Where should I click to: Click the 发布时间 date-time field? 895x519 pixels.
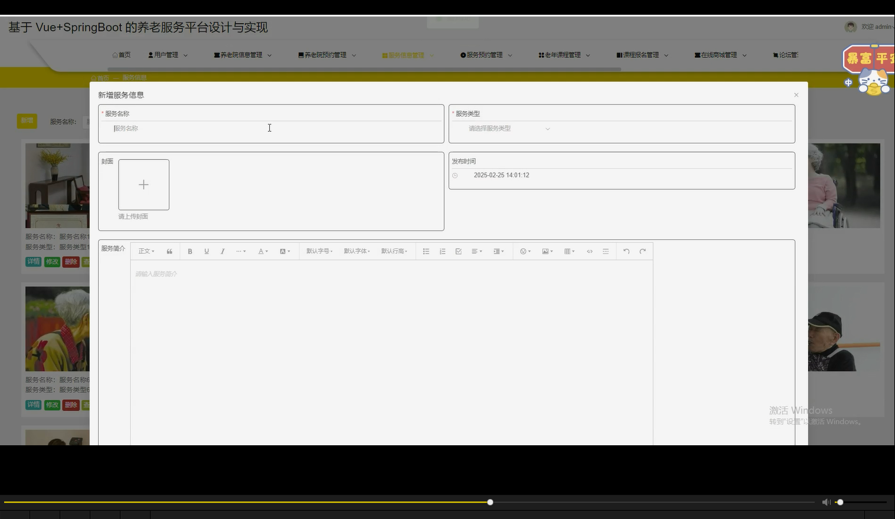[622, 175]
